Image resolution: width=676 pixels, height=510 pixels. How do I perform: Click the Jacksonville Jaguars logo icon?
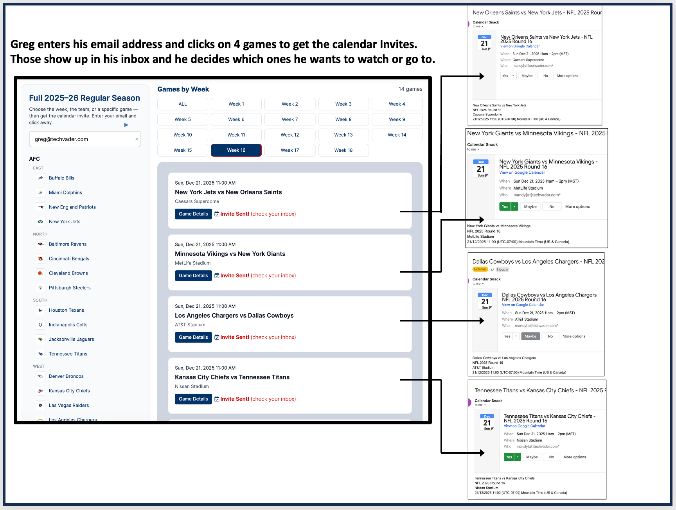[40, 339]
